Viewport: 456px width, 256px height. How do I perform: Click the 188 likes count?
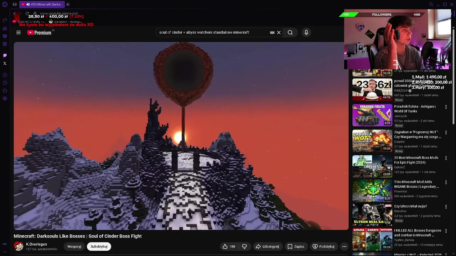pos(232,246)
